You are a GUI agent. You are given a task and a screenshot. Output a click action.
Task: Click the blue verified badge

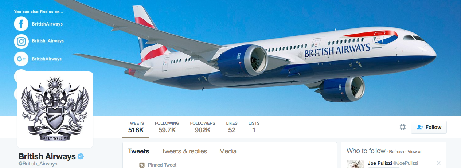click(81, 156)
